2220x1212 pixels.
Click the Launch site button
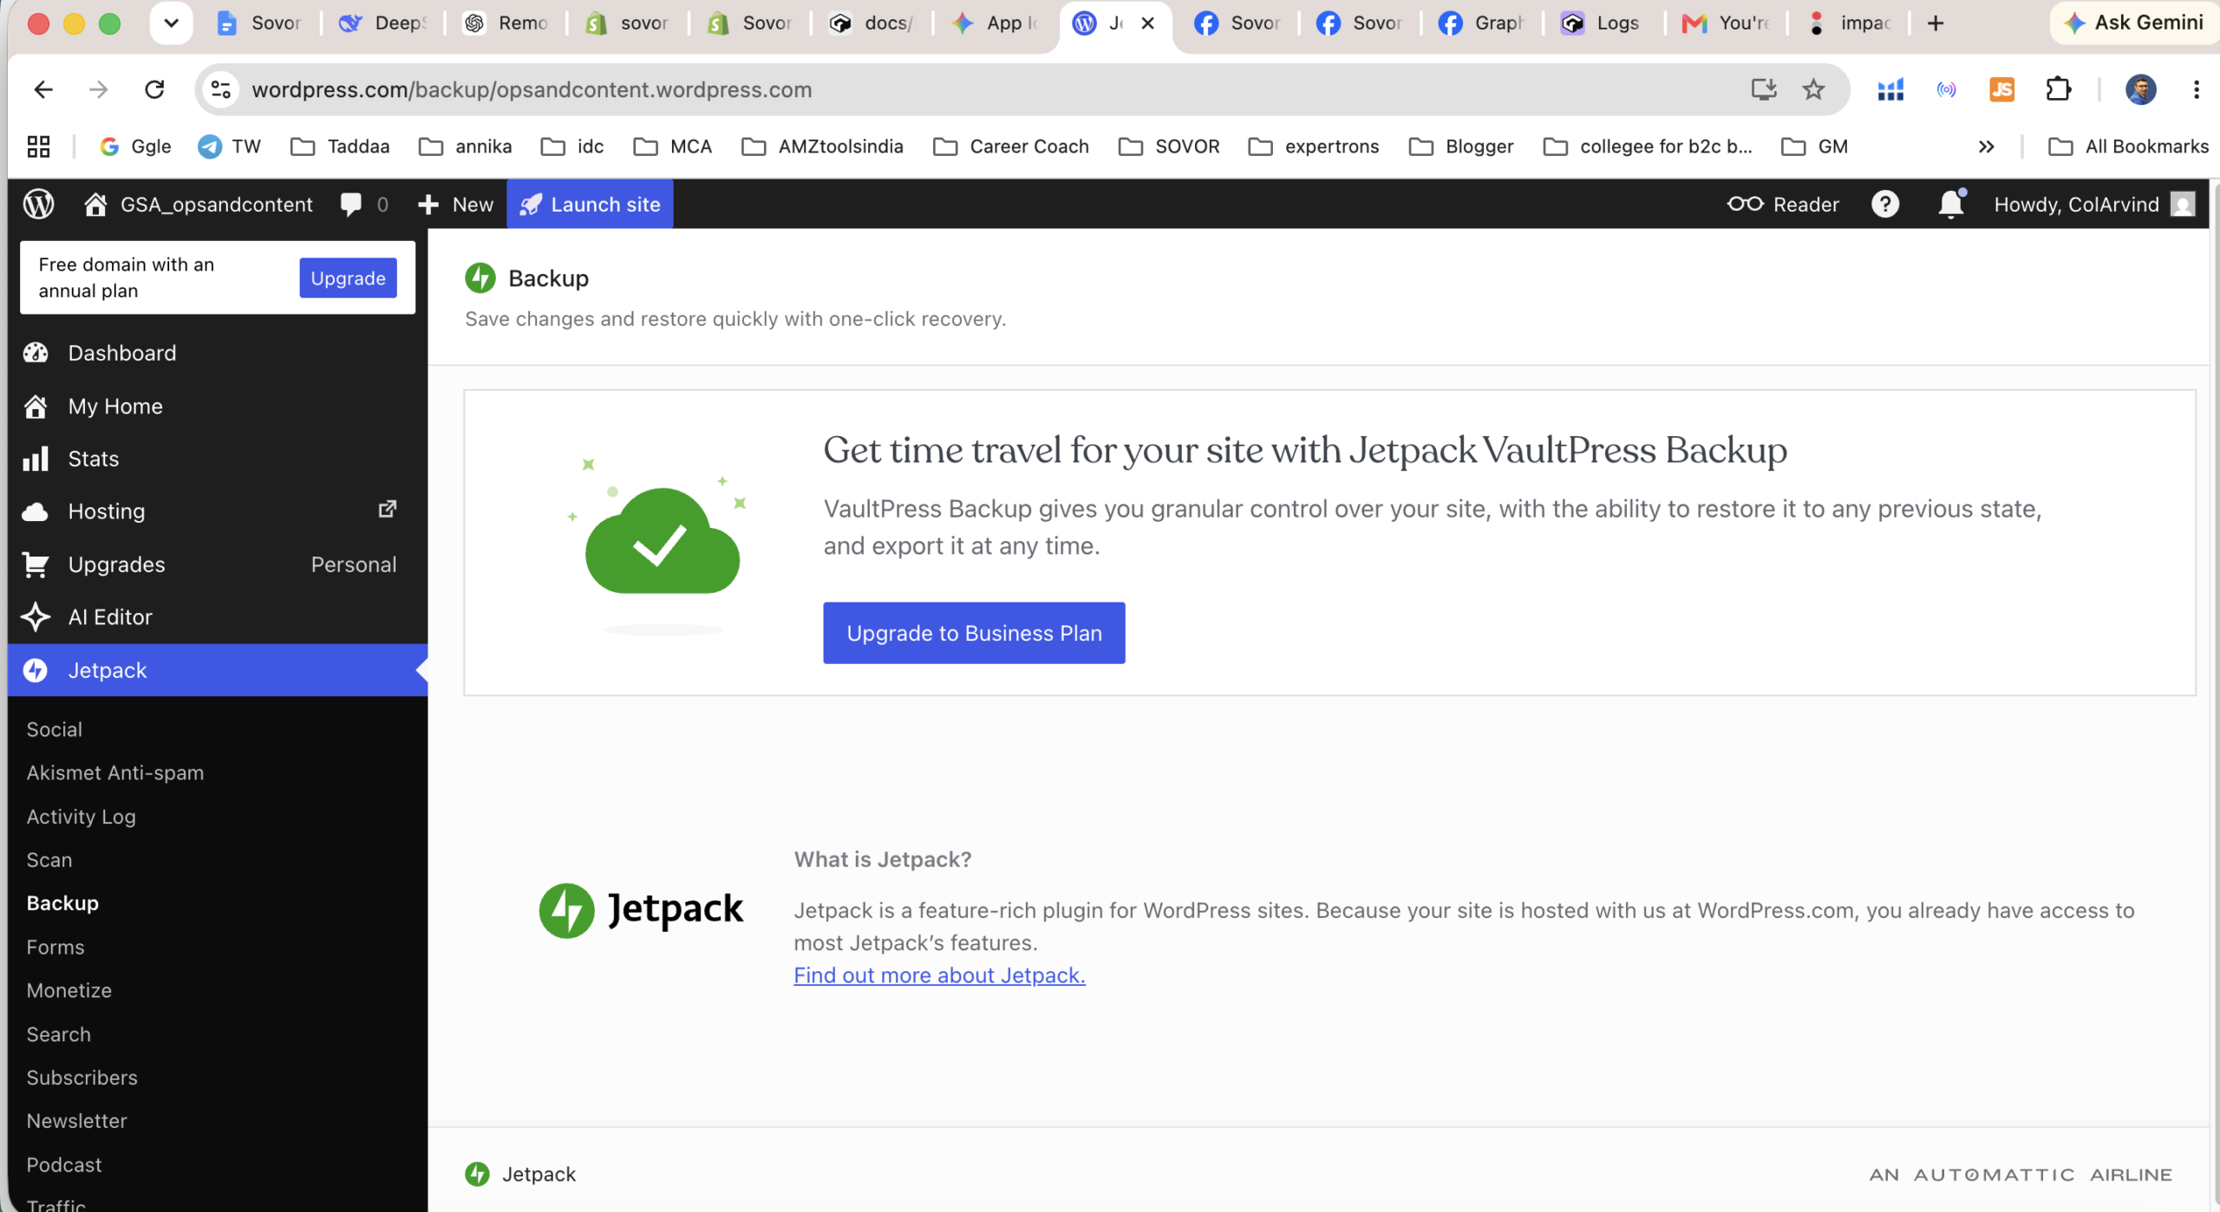click(x=590, y=205)
